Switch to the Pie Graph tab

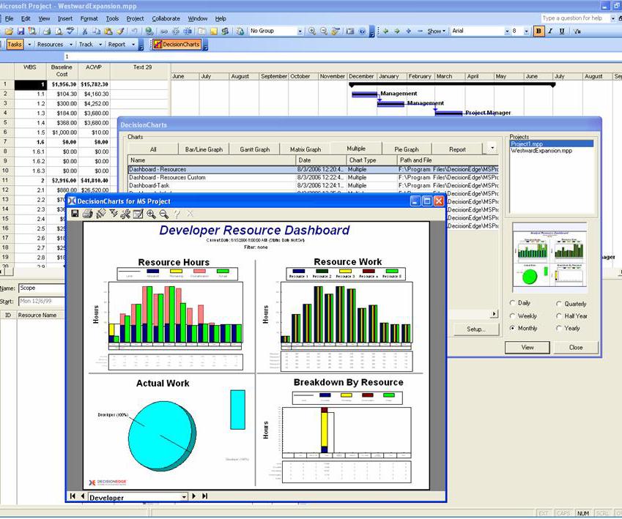[406, 149]
